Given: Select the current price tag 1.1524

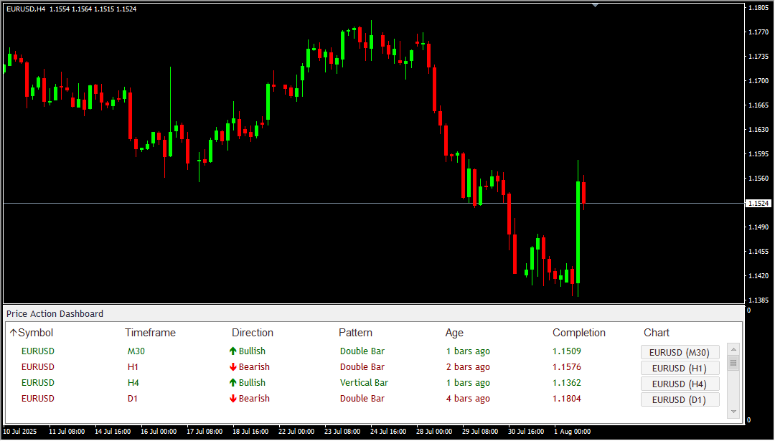Looking at the screenshot, I should click(x=758, y=203).
